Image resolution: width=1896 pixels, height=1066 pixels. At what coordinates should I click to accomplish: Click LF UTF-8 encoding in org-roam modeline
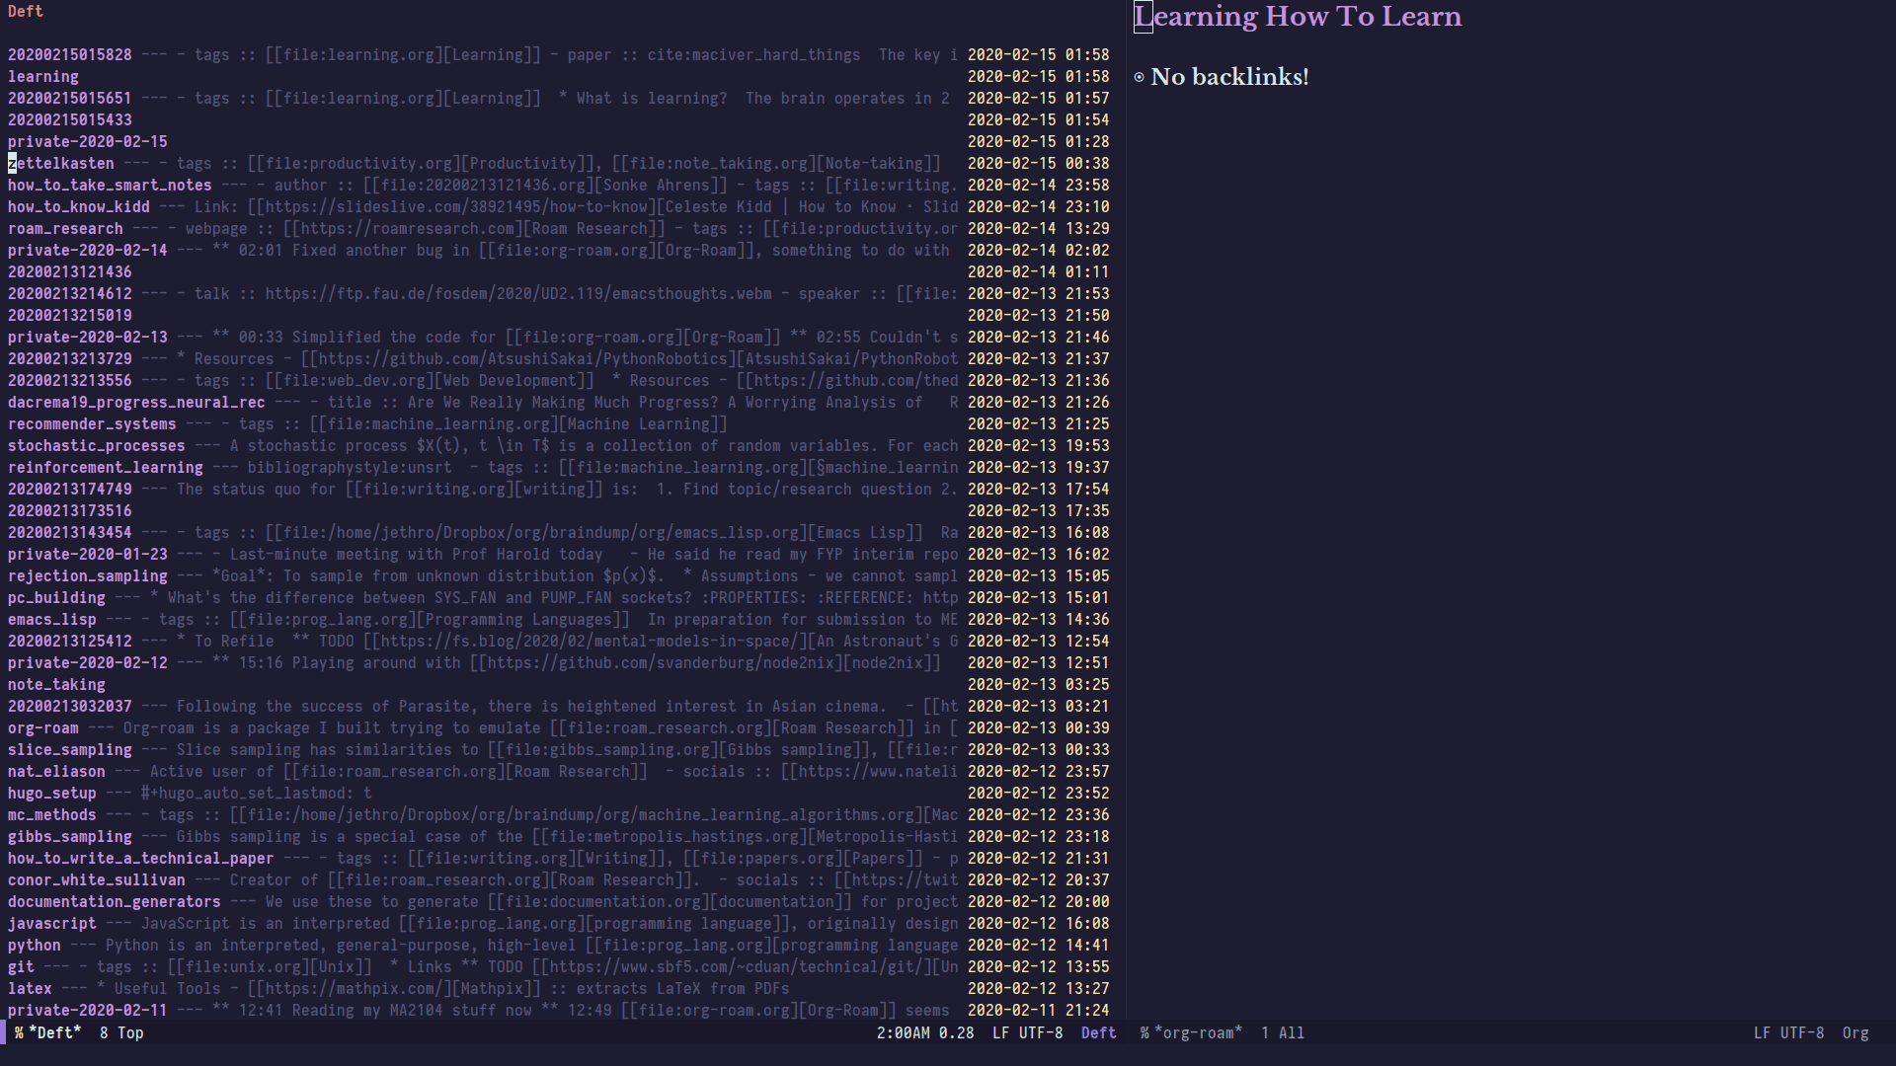[1788, 1032]
